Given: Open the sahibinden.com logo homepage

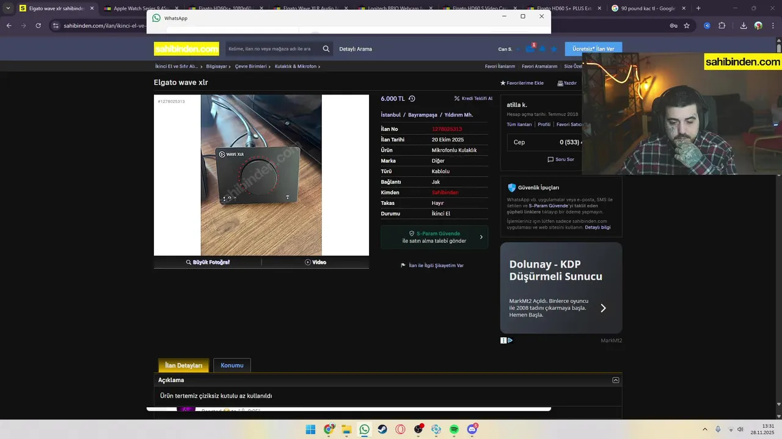Looking at the screenshot, I should coord(186,49).
